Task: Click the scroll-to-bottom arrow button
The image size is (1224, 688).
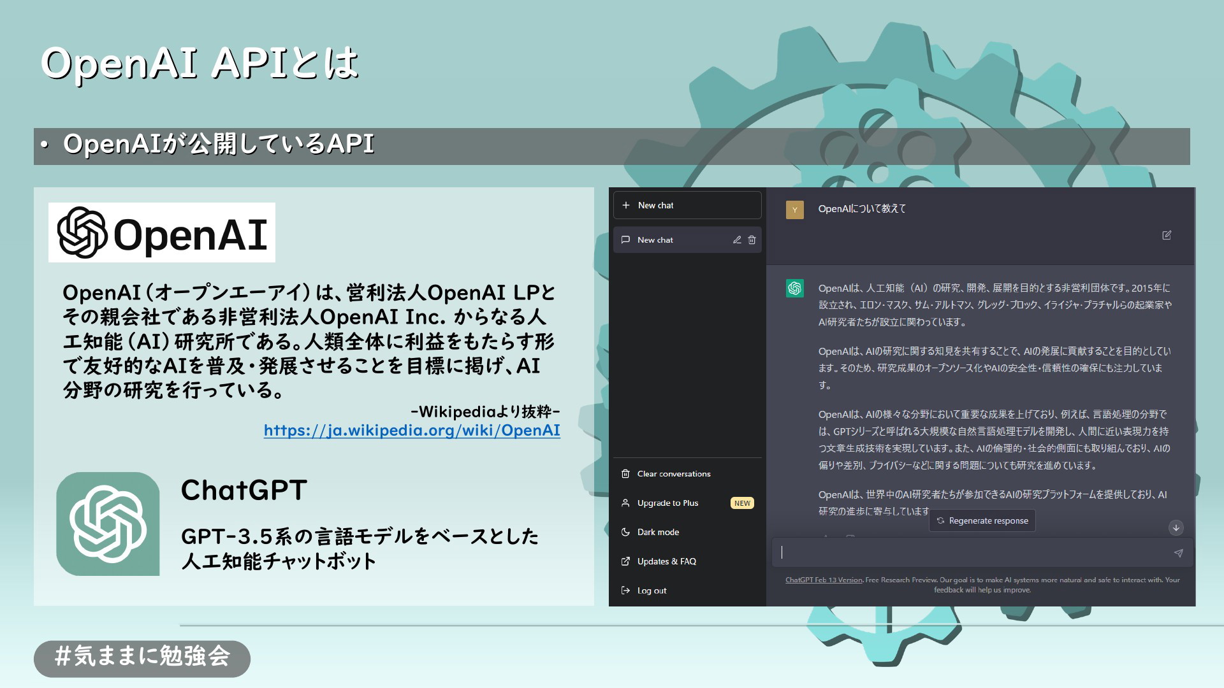Action: [1176, 527]
